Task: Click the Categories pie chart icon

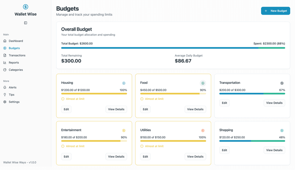Action: click(x=5, y=70)
